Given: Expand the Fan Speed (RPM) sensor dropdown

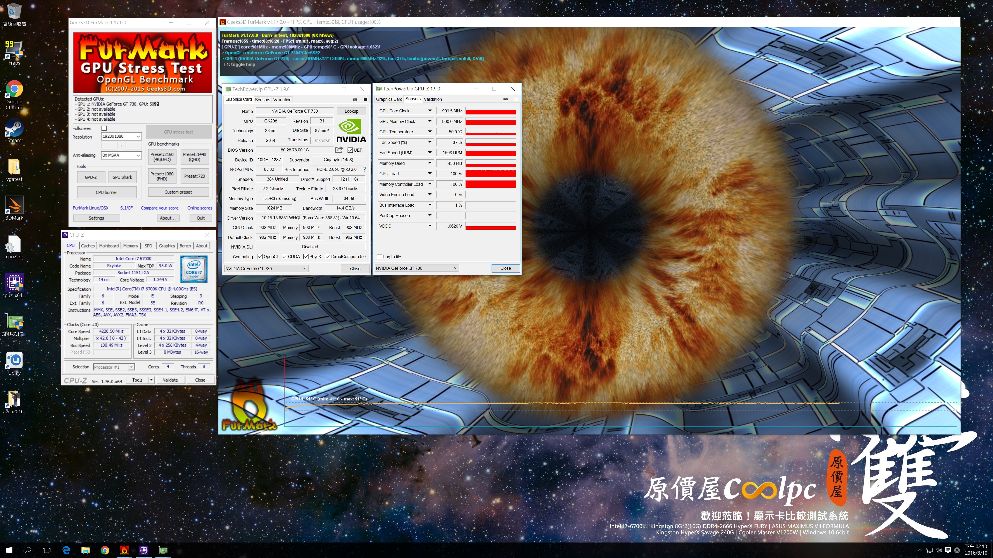Looking at the screenshot, I should (430, 153).
